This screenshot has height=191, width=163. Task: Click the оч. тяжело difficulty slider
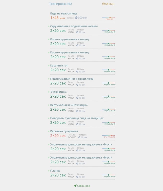[109, 136]
